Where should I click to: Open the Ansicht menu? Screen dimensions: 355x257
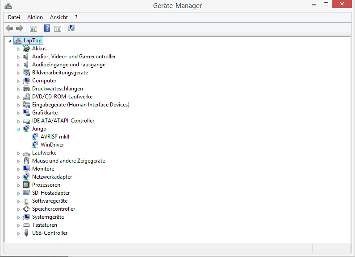point(59,17)
